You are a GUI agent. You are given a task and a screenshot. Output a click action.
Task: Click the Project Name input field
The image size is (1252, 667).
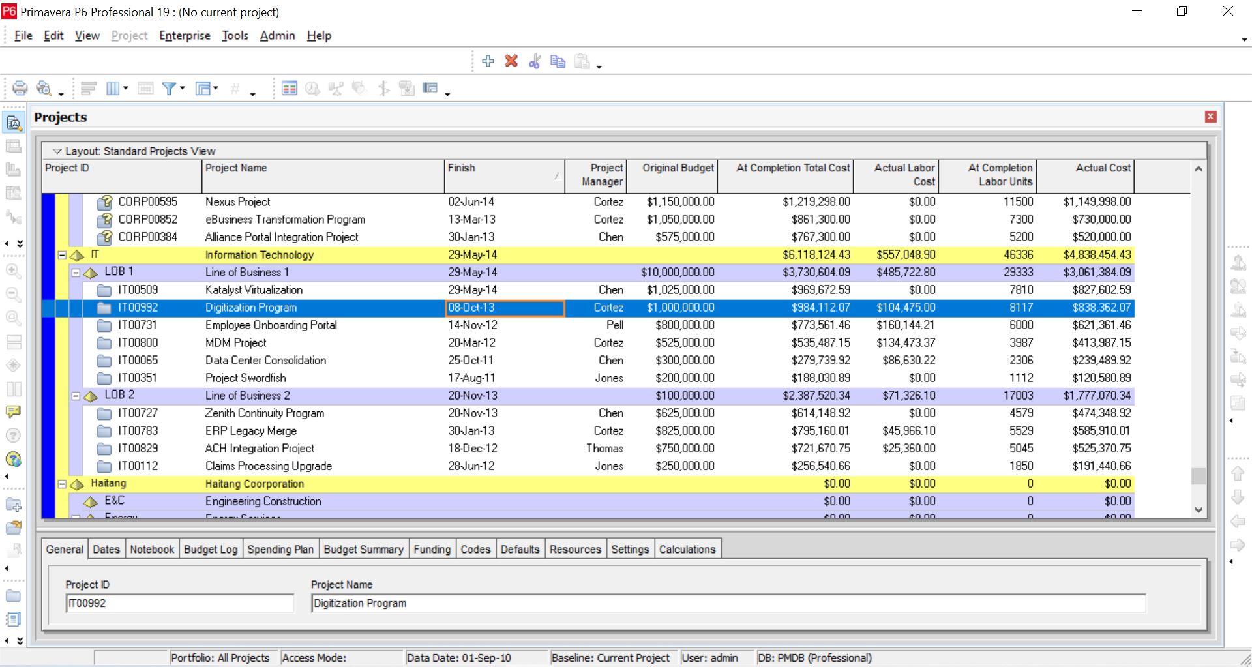[x=728, y=603]
